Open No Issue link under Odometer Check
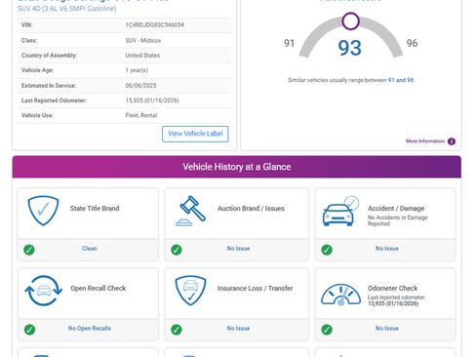 pyautogui.click(x=387, y=329)
